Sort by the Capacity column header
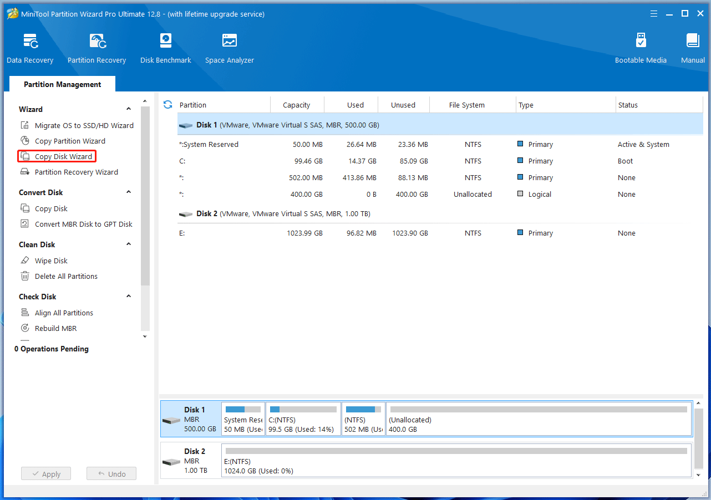 point(297,105)
